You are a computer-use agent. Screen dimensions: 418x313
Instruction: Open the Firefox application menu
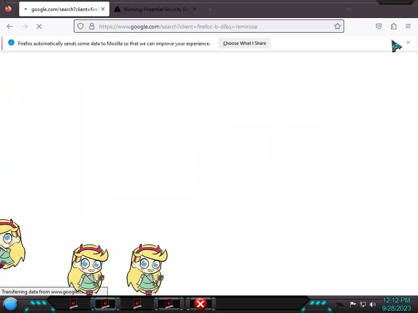coord(408,26)
